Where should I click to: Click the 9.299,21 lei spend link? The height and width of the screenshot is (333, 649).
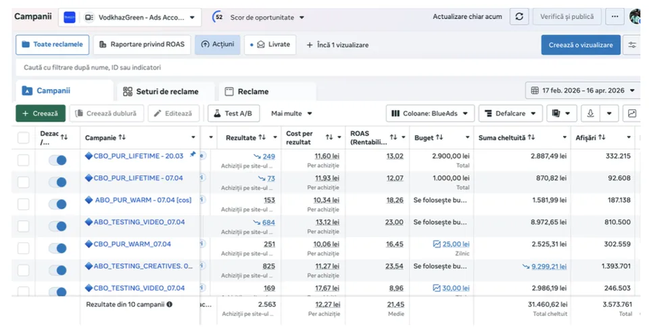549,266
